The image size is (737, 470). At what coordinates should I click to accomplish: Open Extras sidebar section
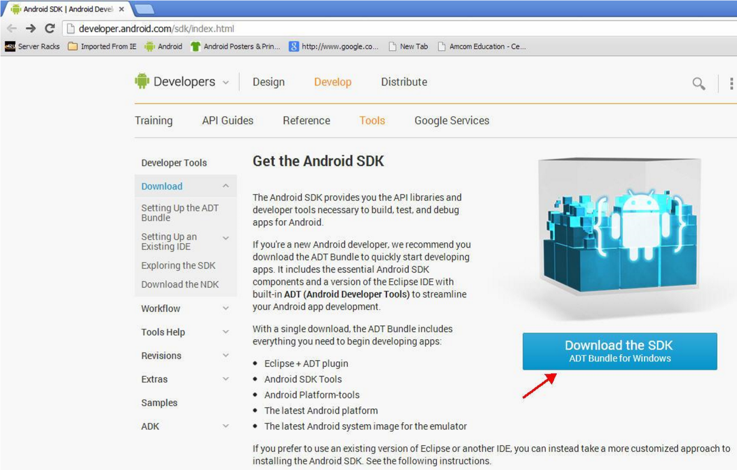coord(155,379)
